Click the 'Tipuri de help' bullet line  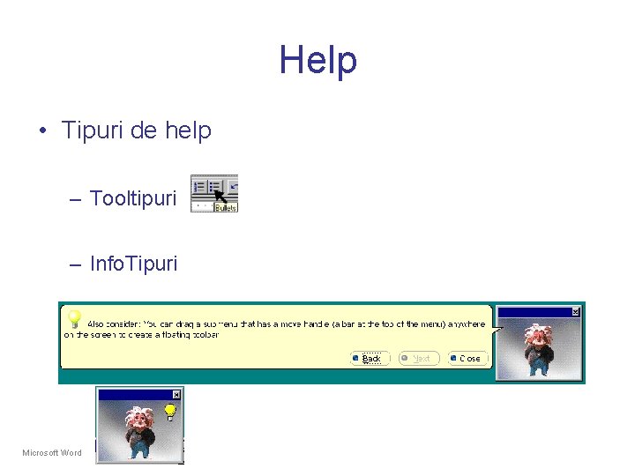pyautogui.click(x=136, y=130)
